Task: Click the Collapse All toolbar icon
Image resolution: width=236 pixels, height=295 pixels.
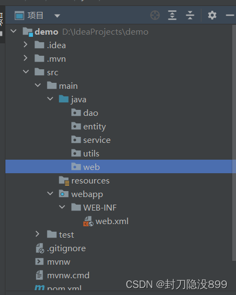Action: (190, 15)
